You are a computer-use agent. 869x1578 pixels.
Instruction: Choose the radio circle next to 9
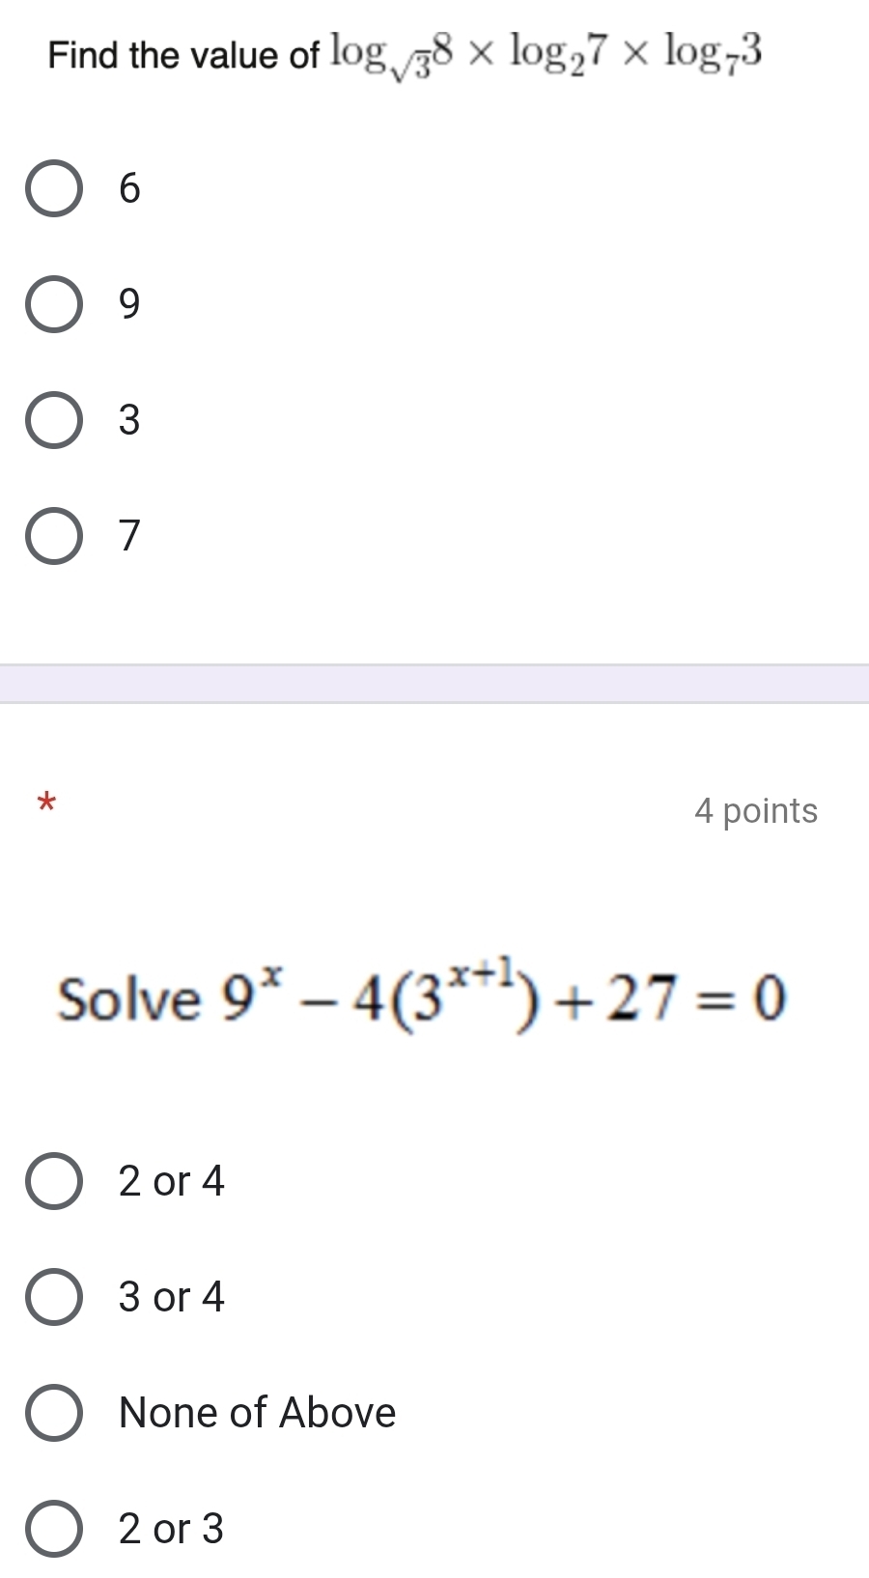[x=53, y=304]
